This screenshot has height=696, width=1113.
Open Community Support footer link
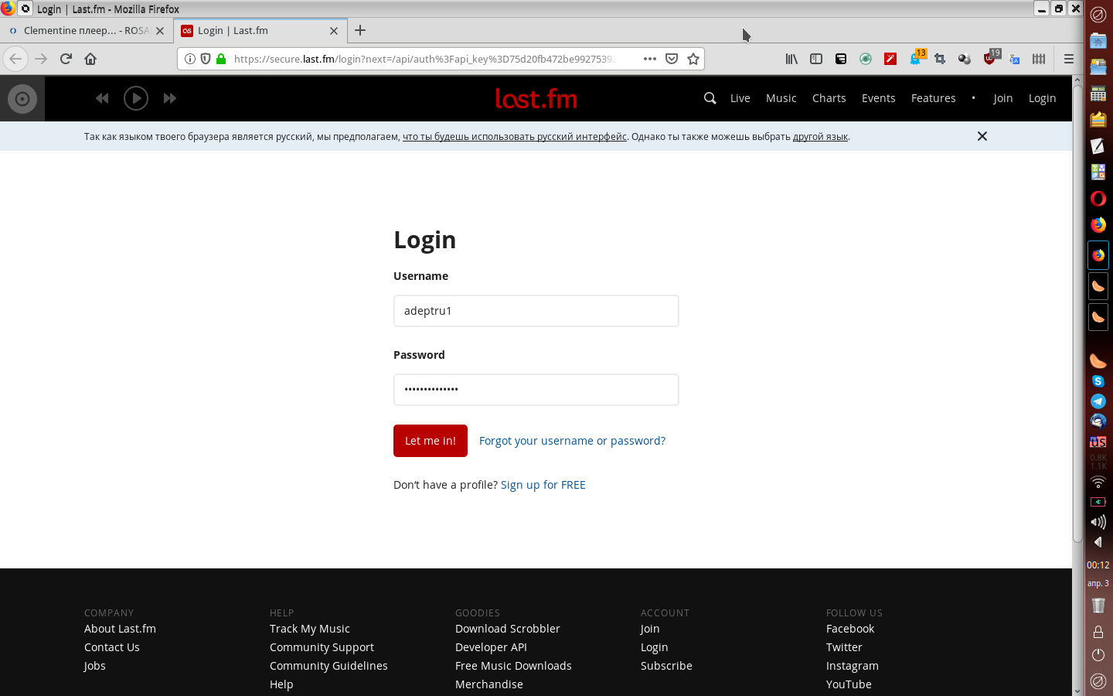[x=322, y=647]
